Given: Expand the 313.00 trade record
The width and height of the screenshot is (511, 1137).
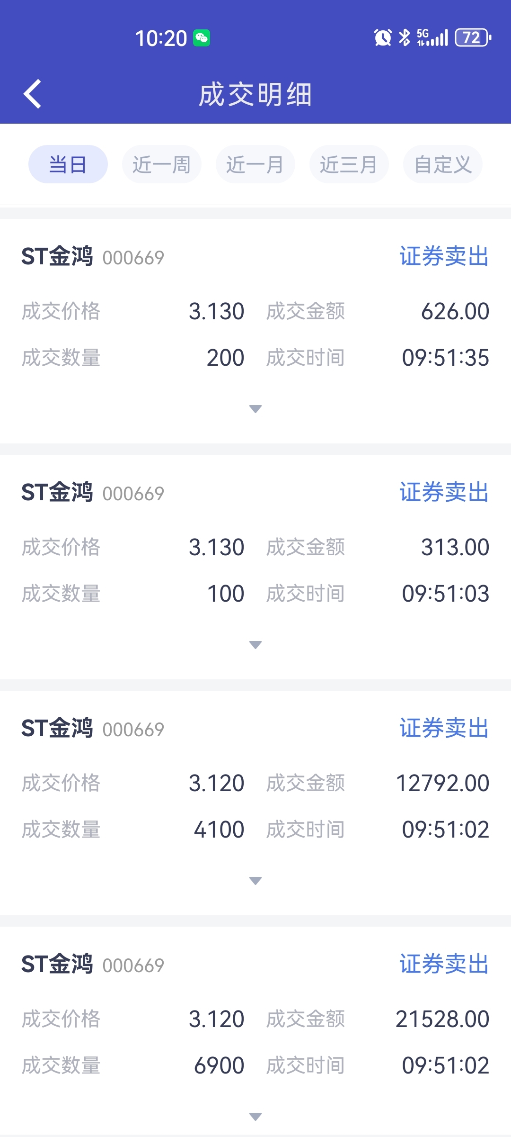Looking at the screenshot, I should 255,645.
